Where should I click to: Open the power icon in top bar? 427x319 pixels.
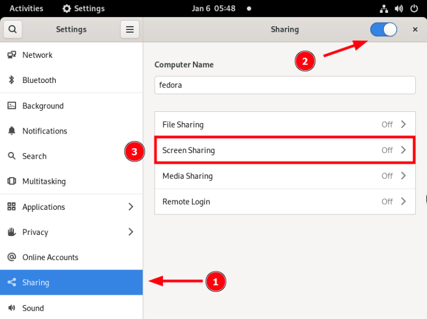click(414, 8)
